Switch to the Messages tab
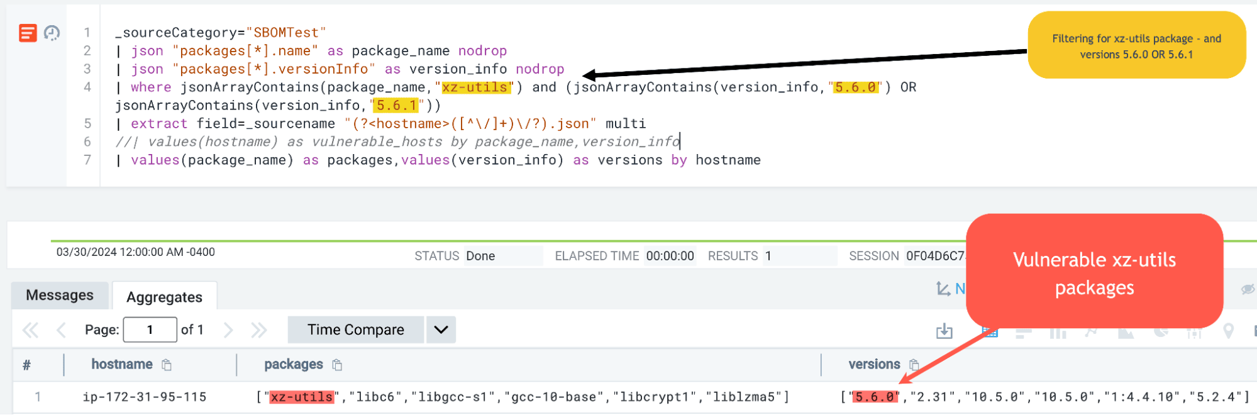 pyautogui.click(x=60, y=295)
